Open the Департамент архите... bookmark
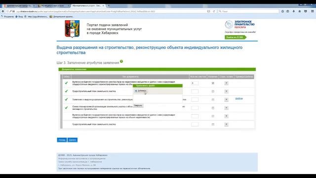Viewport: 316px width, 178px height. pyautogui.click(x=61, y=16)
